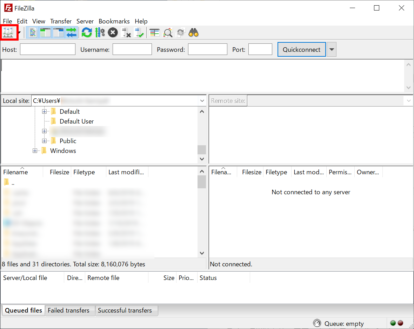Open Quickconnect history dropdown arrow
Image resolution: width=414 pixels, height=329 pixels.
pyautogui.click(x=332, y=49)
